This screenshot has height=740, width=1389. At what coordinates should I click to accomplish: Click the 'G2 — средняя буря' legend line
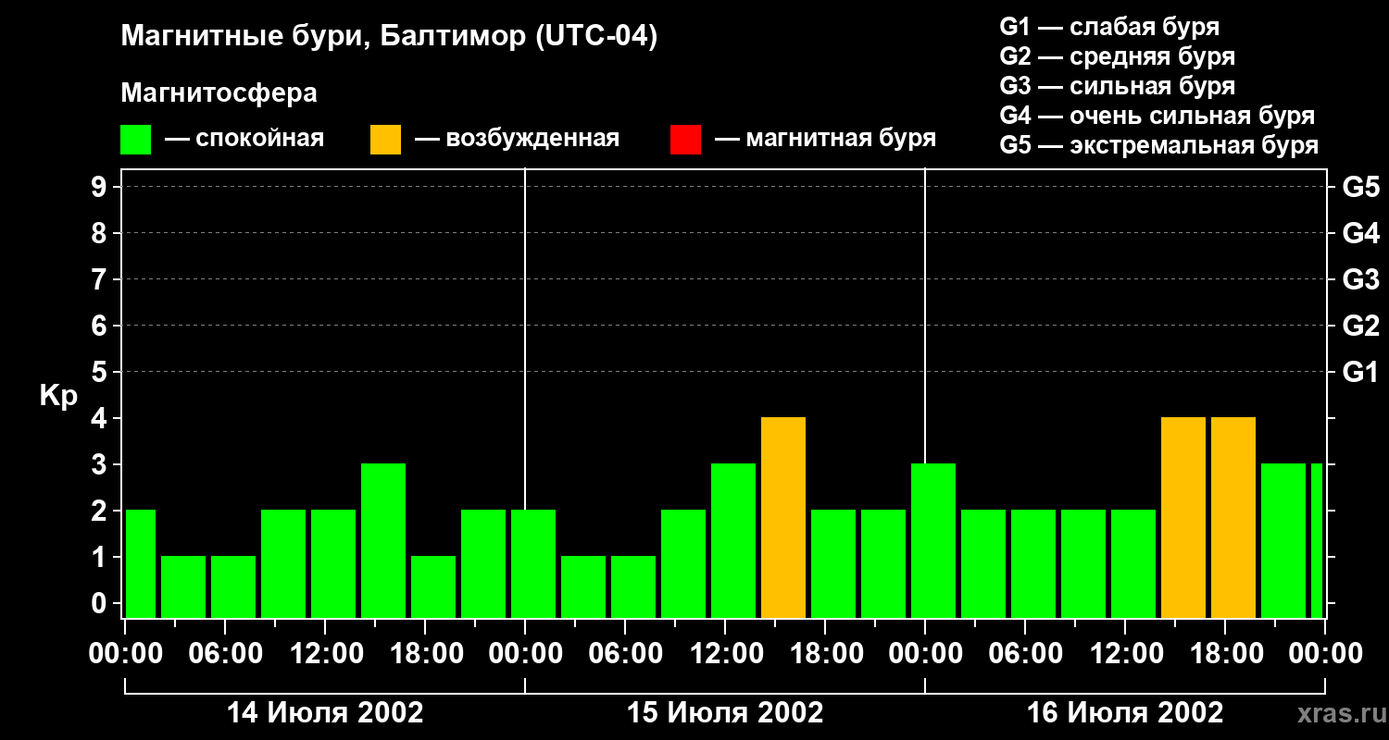click(x=1118, y=56)
